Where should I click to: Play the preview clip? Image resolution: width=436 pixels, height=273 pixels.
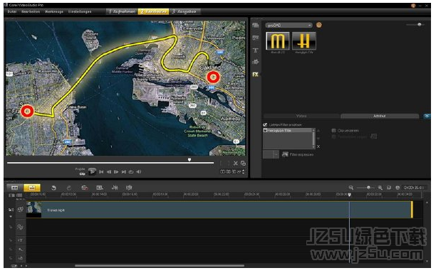coord(92,171)
